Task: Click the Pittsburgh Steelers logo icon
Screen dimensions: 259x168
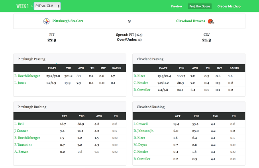Action: pyautogui.click(x=46, y=21)
